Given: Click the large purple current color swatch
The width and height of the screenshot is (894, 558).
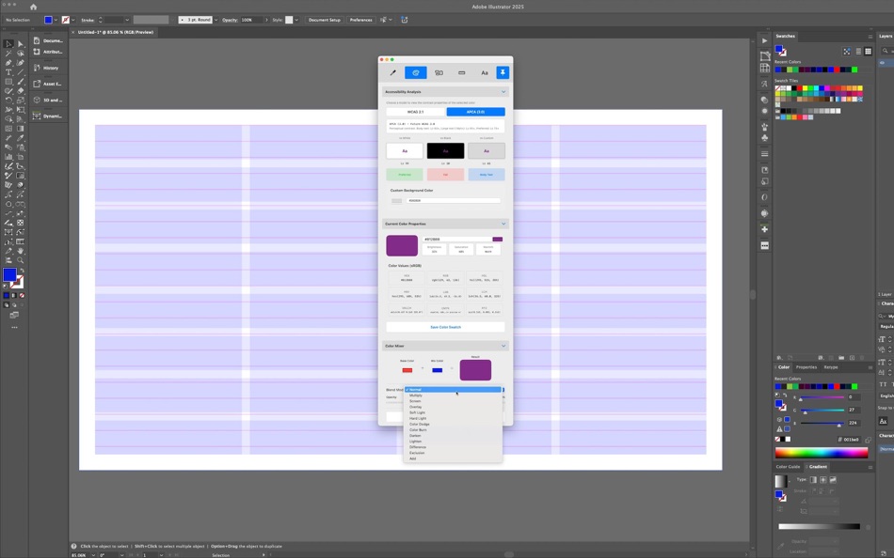Looking at the screenshot, I should click(x=402, y=245).
